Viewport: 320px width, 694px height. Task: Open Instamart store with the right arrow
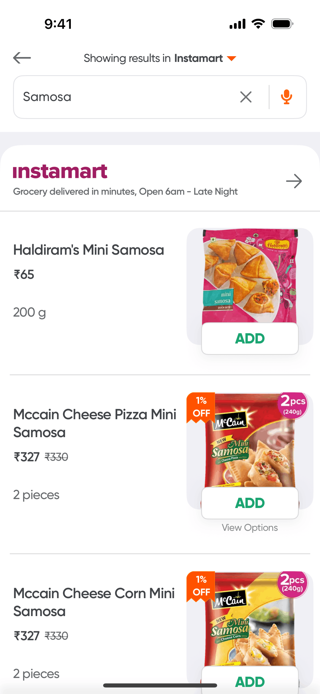coord(294,181)
